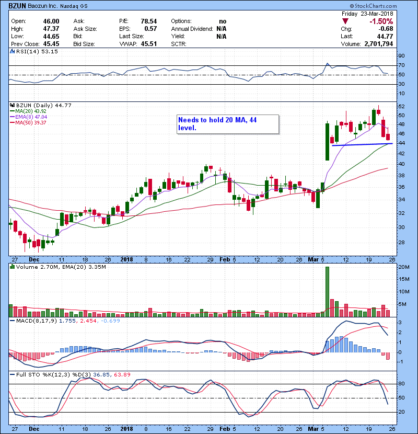Click the tallest green volume bar in March
Image resolution: width=418 pixels, height=434 pixels.
pos(328,291)
